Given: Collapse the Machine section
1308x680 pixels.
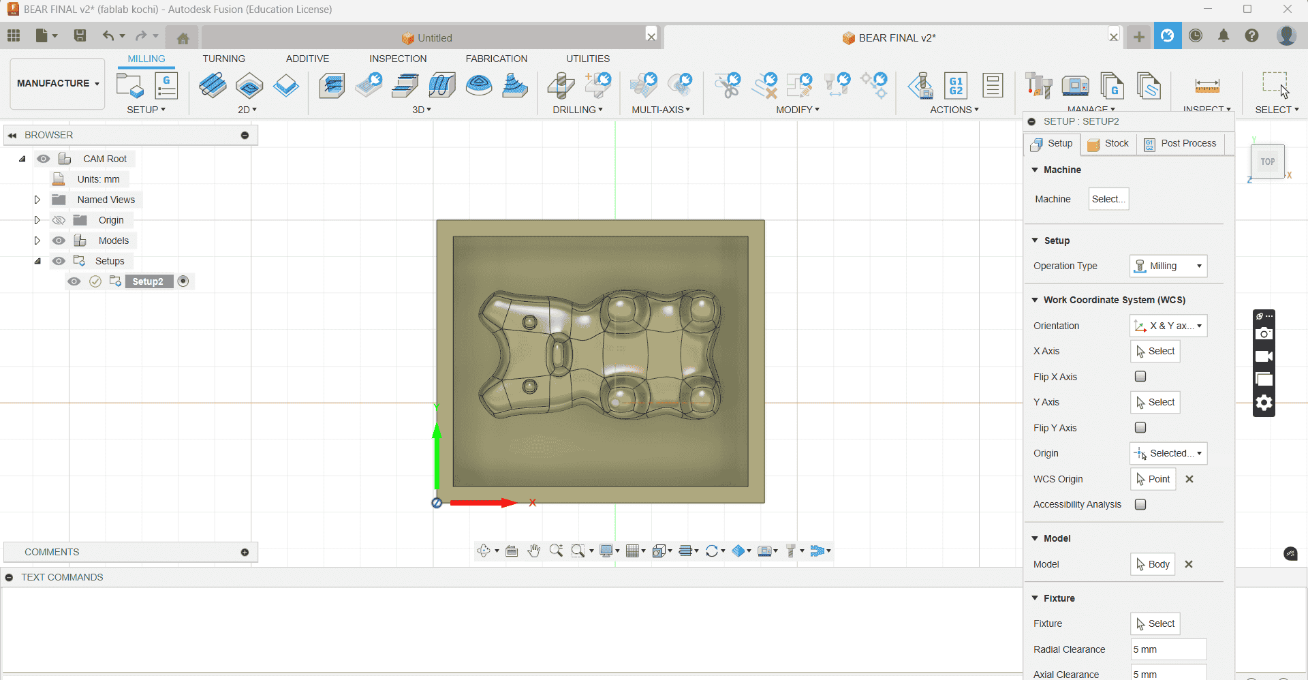Looking at the screenshot, I should pyautogui.click(x=1035, y=170).
